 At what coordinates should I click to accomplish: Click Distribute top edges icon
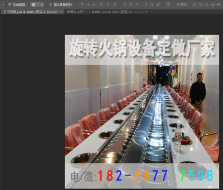[124, 4]
